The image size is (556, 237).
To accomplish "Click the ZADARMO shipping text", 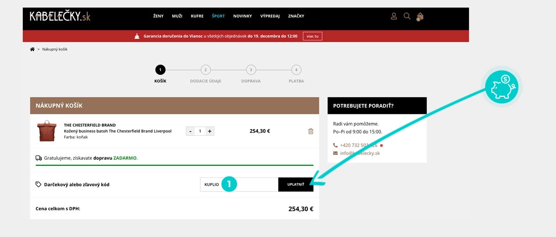I will (x=125, y=158).
